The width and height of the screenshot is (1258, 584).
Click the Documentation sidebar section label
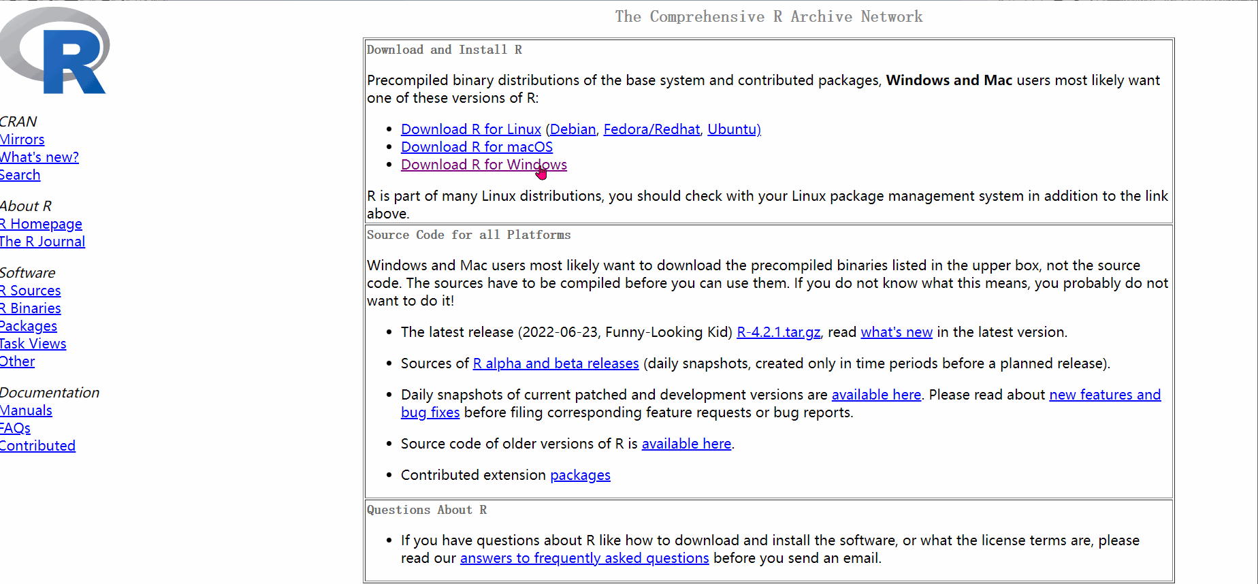(x=50, y=393)
